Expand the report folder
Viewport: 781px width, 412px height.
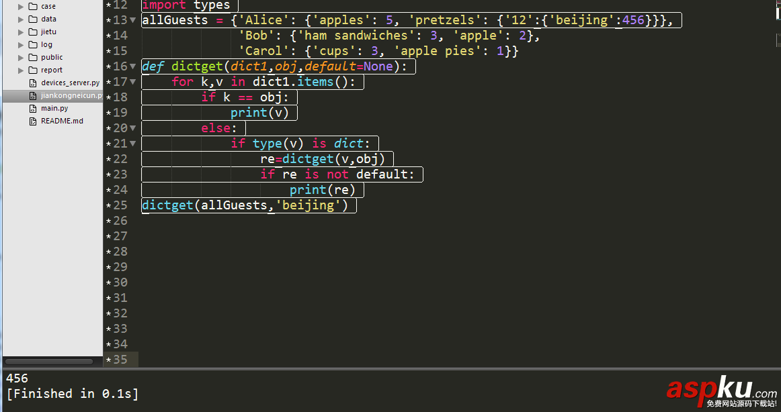[19, 70]
